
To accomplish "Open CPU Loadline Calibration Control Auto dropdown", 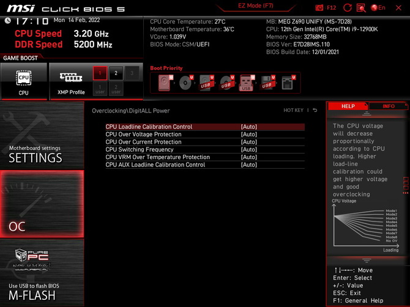I will [249, 127].
